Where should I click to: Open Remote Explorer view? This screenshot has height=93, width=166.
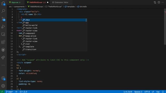click(x=3, y=34)
